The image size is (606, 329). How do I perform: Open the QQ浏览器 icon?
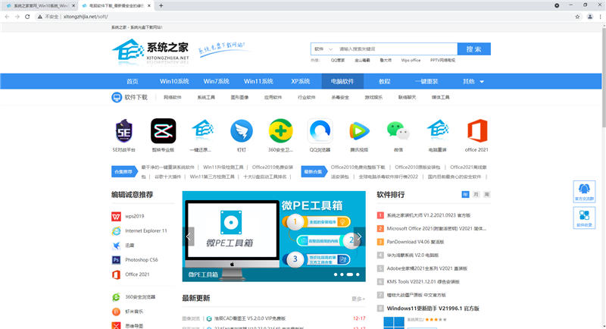coord(320,130)
